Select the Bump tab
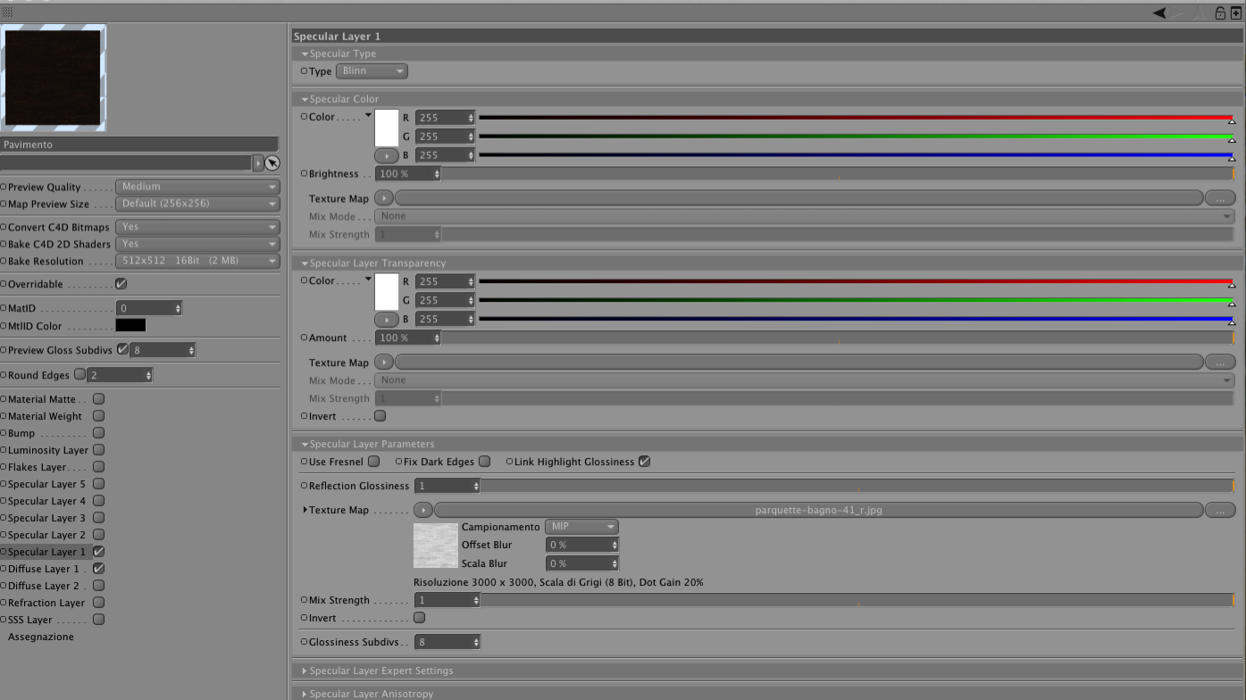 (21, 433)
